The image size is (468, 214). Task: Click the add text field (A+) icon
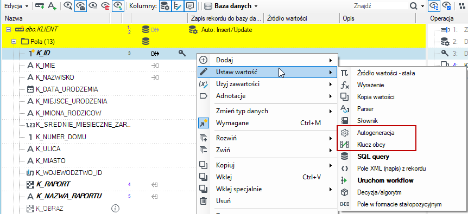point(52,5)
